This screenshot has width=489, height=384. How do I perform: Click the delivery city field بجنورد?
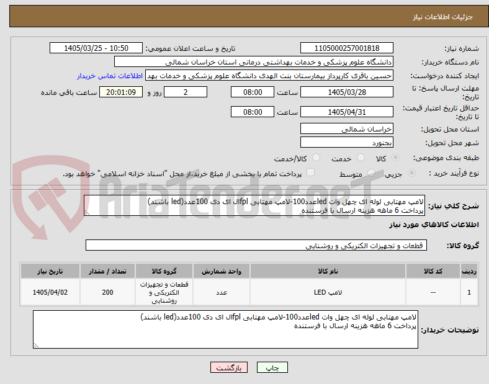(347, 143)
